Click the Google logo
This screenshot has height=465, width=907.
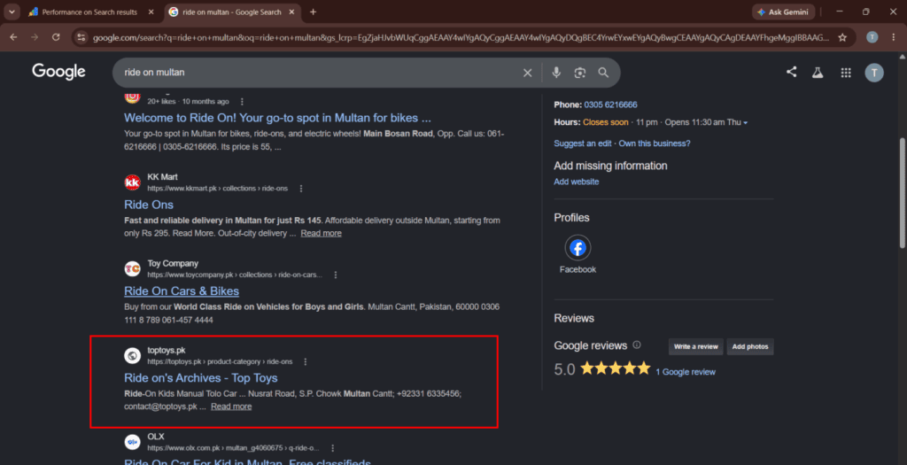59,72
